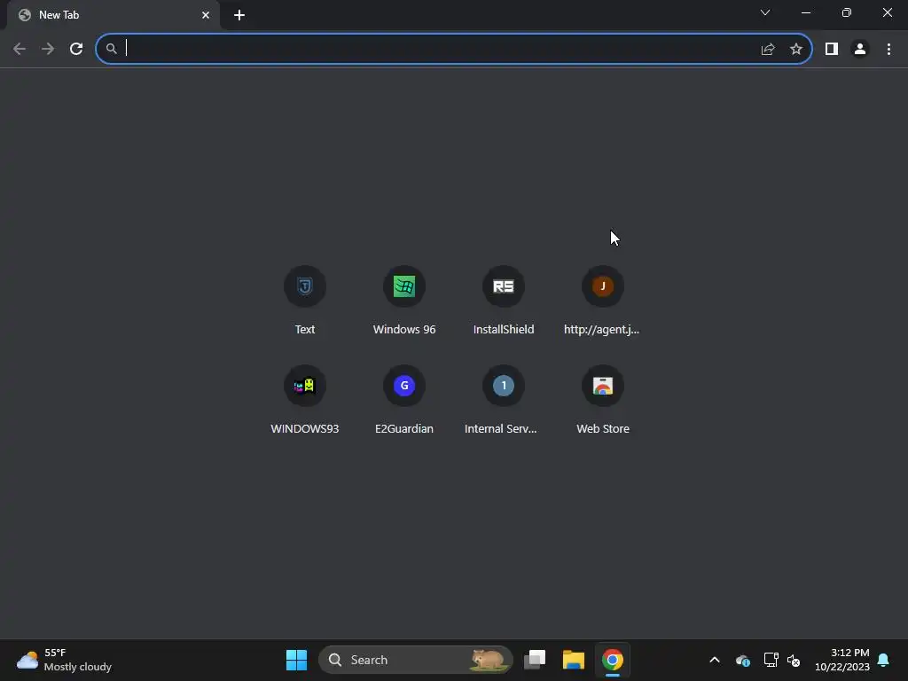Open the http://agent.j... shortcut
This screenshot has height=681, width=908.
click(603, 300)
